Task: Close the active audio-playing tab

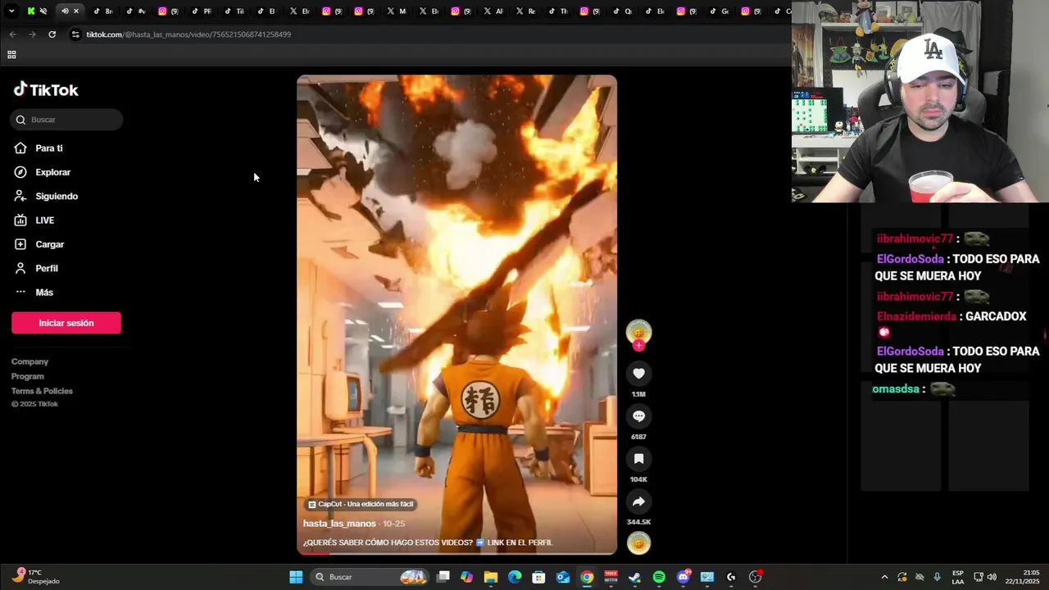Action: (x=76, y=11)
